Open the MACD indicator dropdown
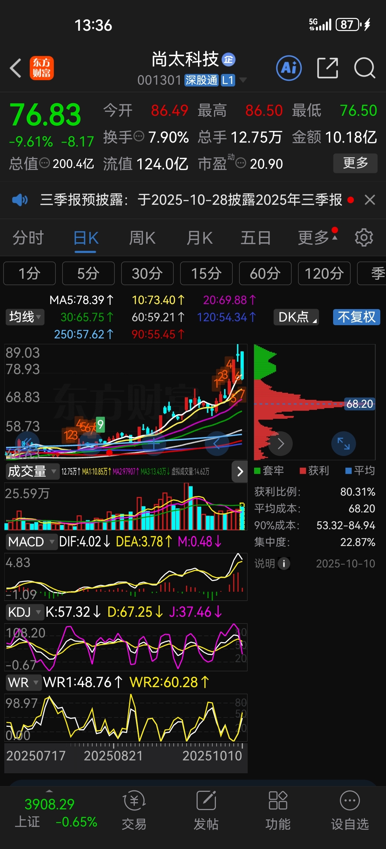 (x=31, y=541)
